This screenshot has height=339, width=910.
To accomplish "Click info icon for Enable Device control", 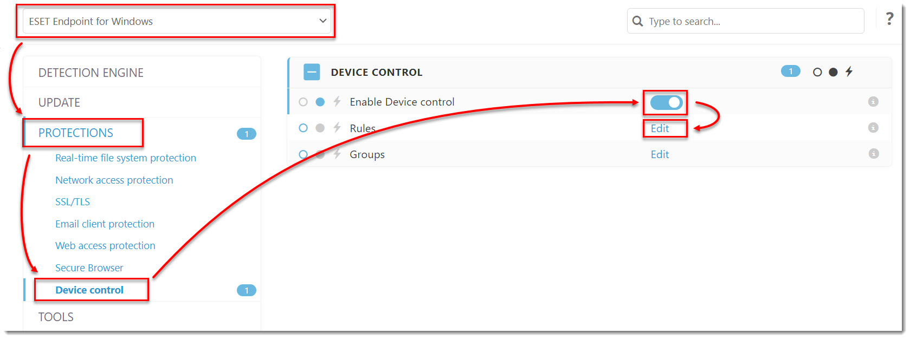I will pos(873,101).
